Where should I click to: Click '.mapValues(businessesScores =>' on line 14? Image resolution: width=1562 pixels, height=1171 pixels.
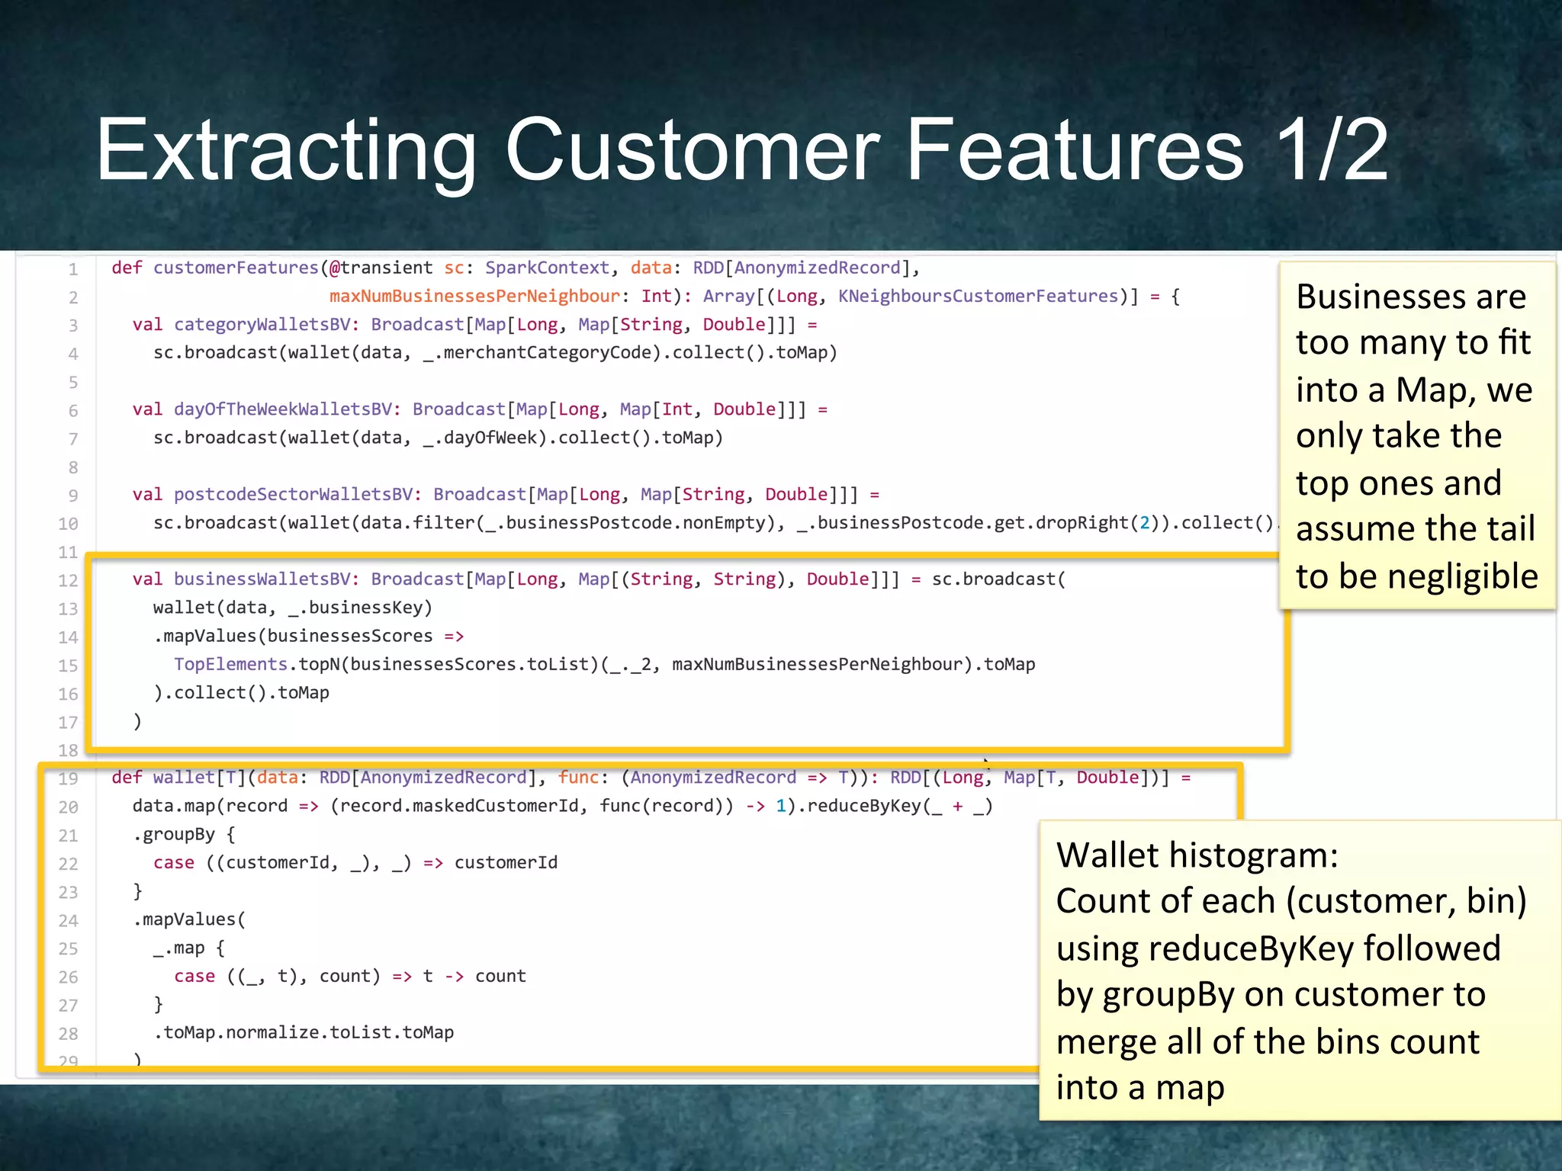click(309, 636)
